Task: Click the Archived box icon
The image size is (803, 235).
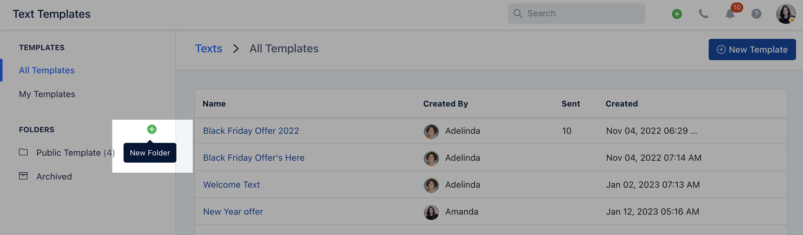Action: pos(23,176)
